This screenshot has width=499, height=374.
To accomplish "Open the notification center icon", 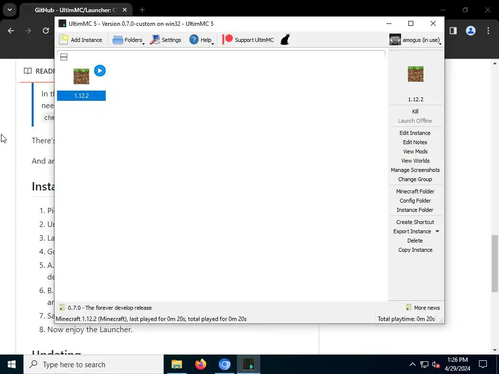I will coord(483,364).
